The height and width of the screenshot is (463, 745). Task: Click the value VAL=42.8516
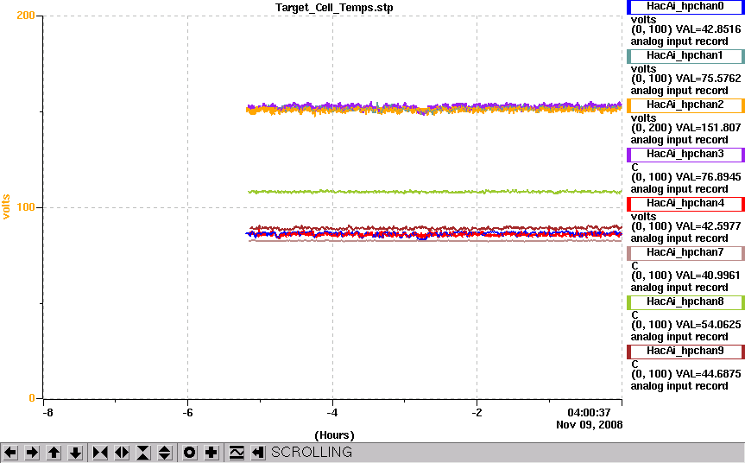(709, 29)
